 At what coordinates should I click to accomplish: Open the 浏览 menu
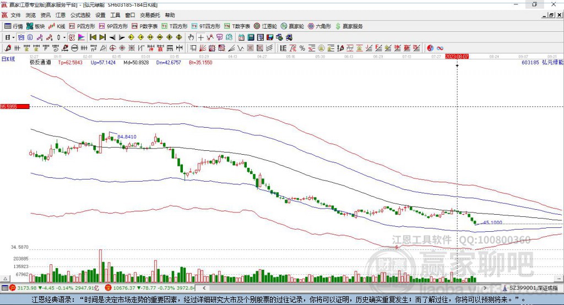pos(31,15)
